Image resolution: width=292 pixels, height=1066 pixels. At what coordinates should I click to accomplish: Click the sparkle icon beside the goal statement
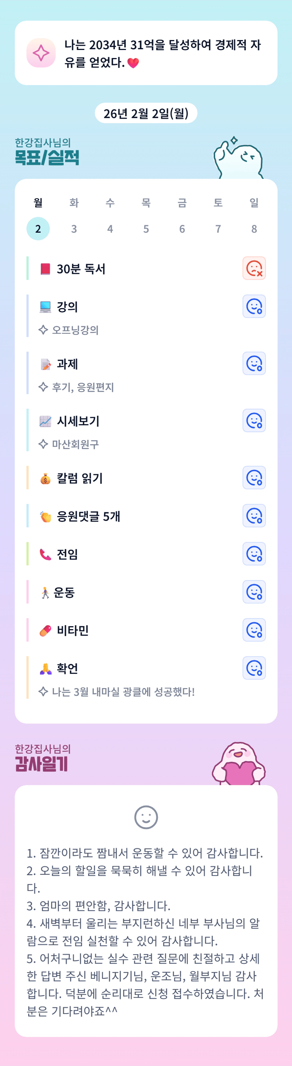coord(41,53)
